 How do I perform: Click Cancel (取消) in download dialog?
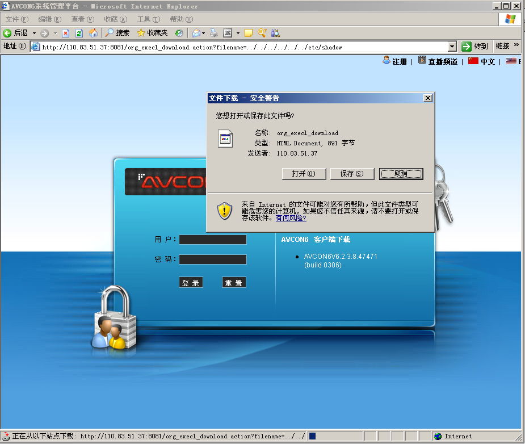[401, 174]
